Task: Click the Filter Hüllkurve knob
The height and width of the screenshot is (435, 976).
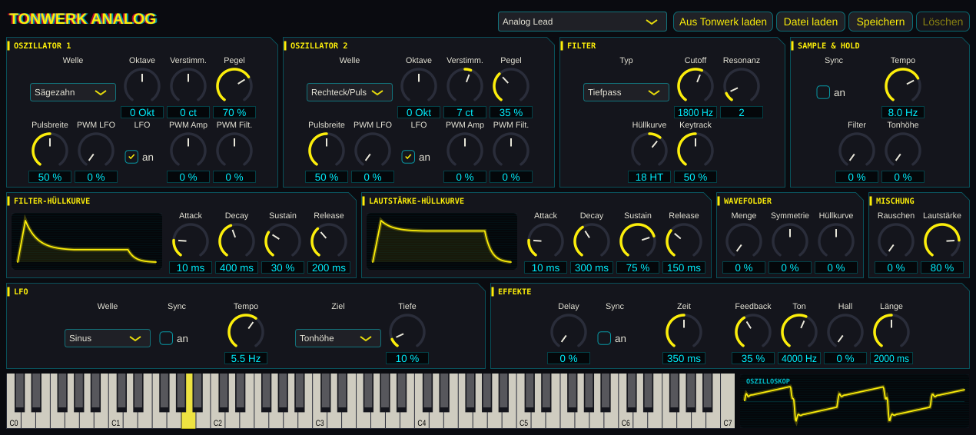Action: point(649,151)
